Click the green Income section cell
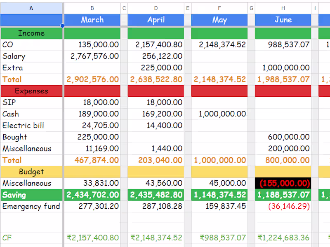330x247 pixels. (x=31, y=33)
